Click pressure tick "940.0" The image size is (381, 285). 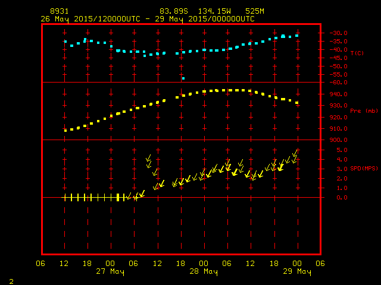click(339, 94)
